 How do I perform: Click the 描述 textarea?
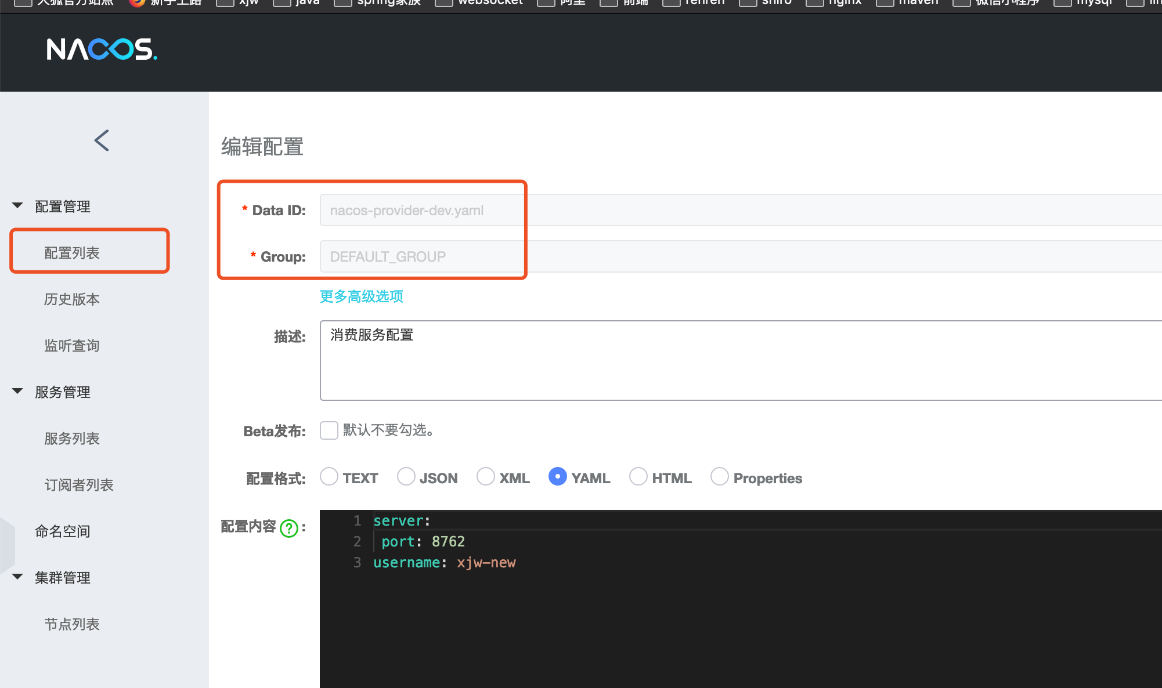[x=741, y=360]
